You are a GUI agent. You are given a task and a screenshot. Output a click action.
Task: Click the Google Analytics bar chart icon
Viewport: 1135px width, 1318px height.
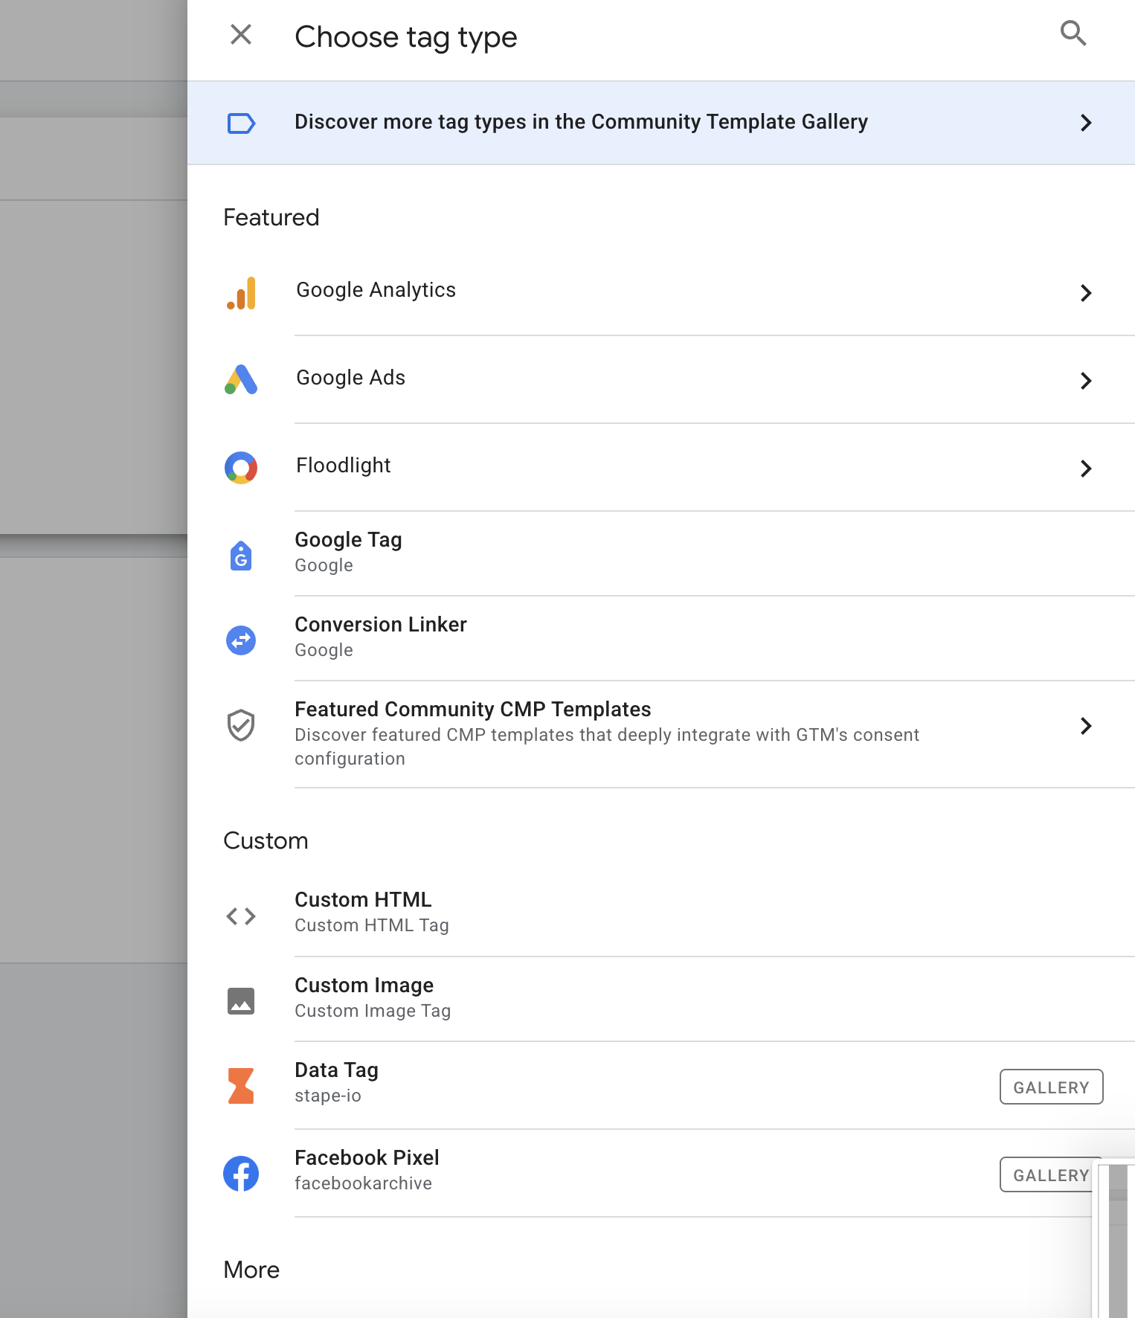(x=241, y=293)
